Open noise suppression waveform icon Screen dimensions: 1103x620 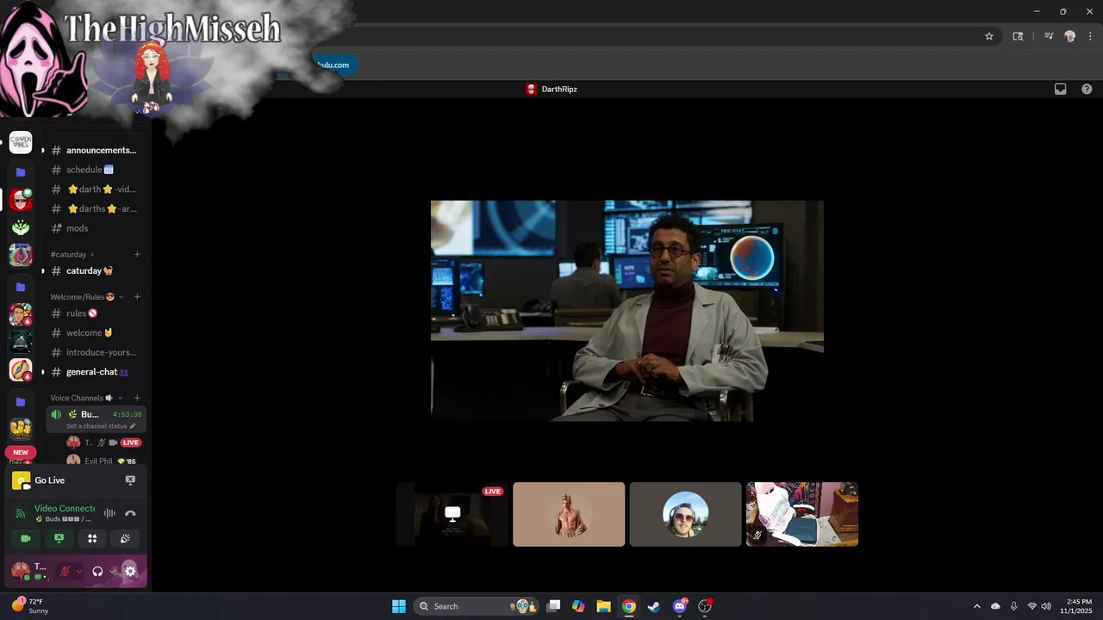tap(109, 513)
